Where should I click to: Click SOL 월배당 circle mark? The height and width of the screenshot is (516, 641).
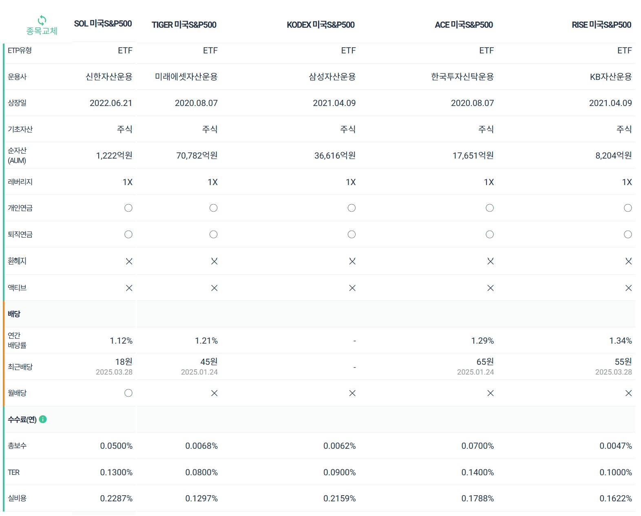pyautogui.click(x=128, y=393)
